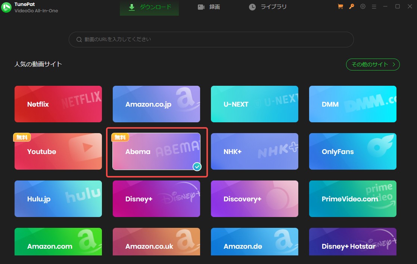Select the Netflix site tile

(58, 104)
